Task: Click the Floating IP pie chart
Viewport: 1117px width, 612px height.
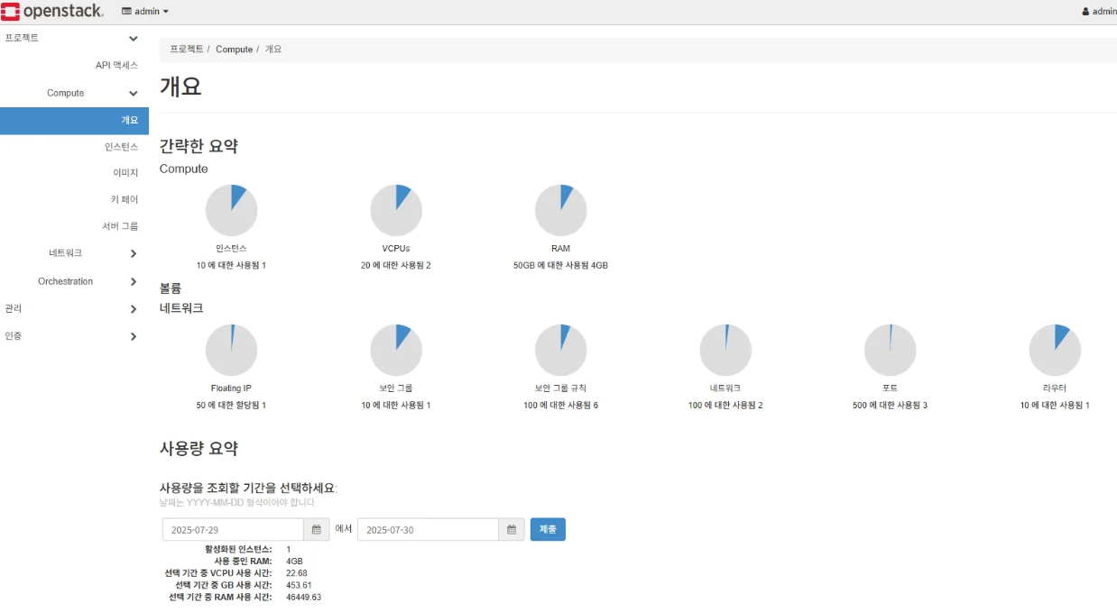Action: [231, 351]
